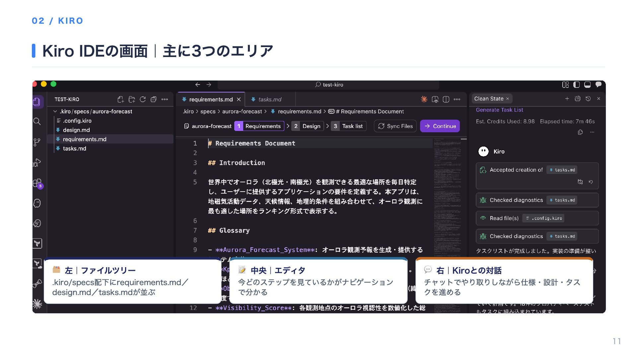Toggle the primary sidebar visibility
Viewport: 637px width, 358px height.
[x=577, y=85]
